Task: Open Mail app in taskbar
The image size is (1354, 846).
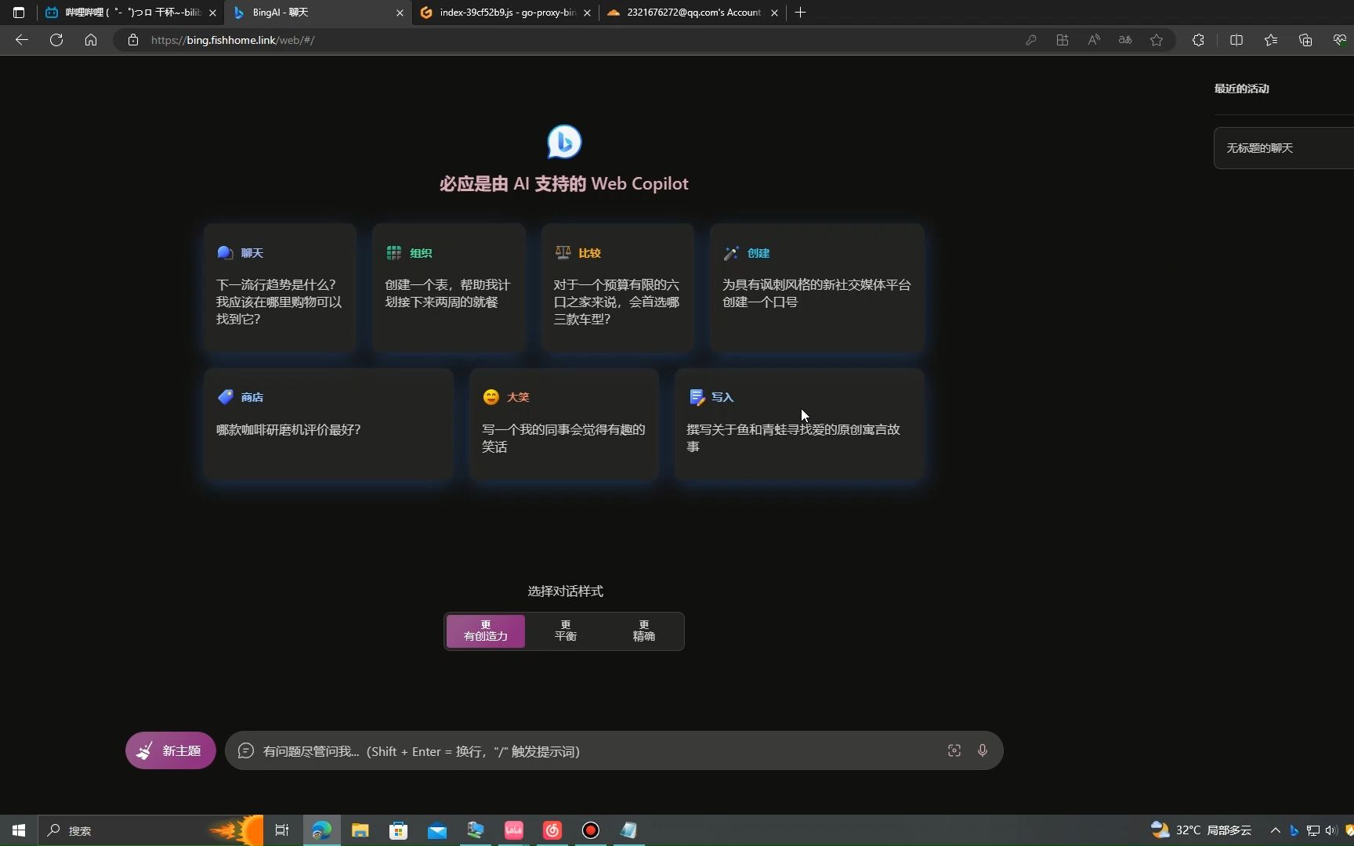Action: coord(436,830)
